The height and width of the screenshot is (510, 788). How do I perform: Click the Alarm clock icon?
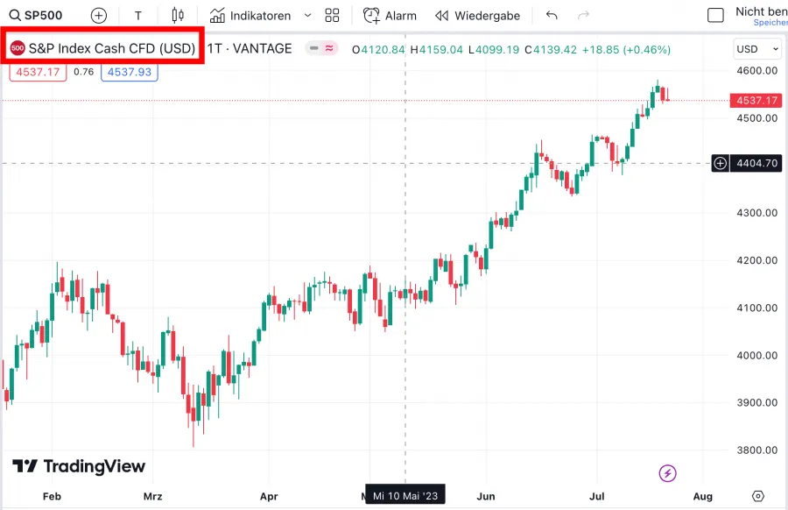372,15
